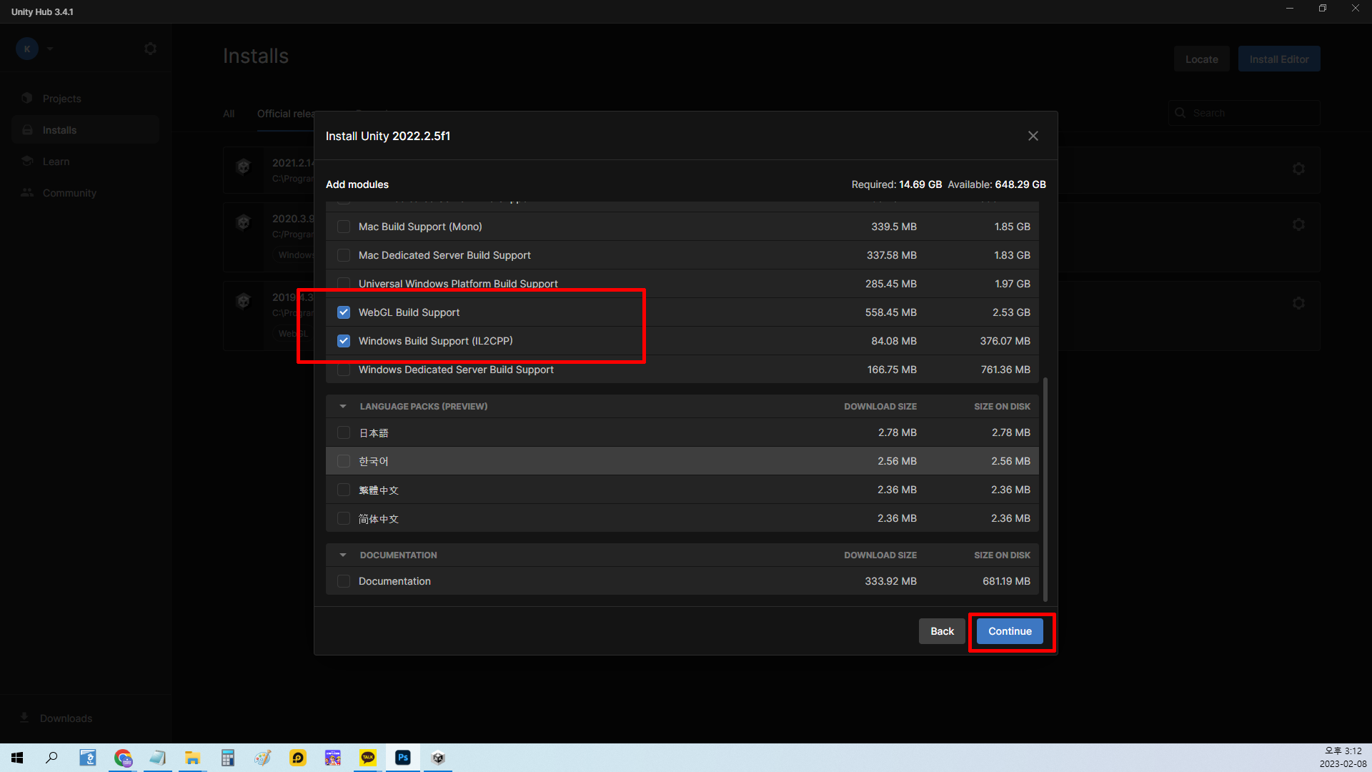Open KakaoTalk from the taskbar
The image size is (1372, 772).
coord(368,758)
